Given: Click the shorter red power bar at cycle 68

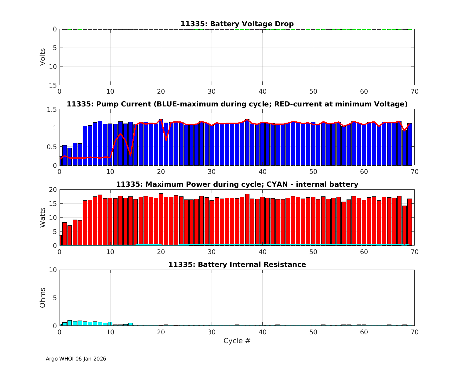Looking at the screenshot, I should click(405, 226).
